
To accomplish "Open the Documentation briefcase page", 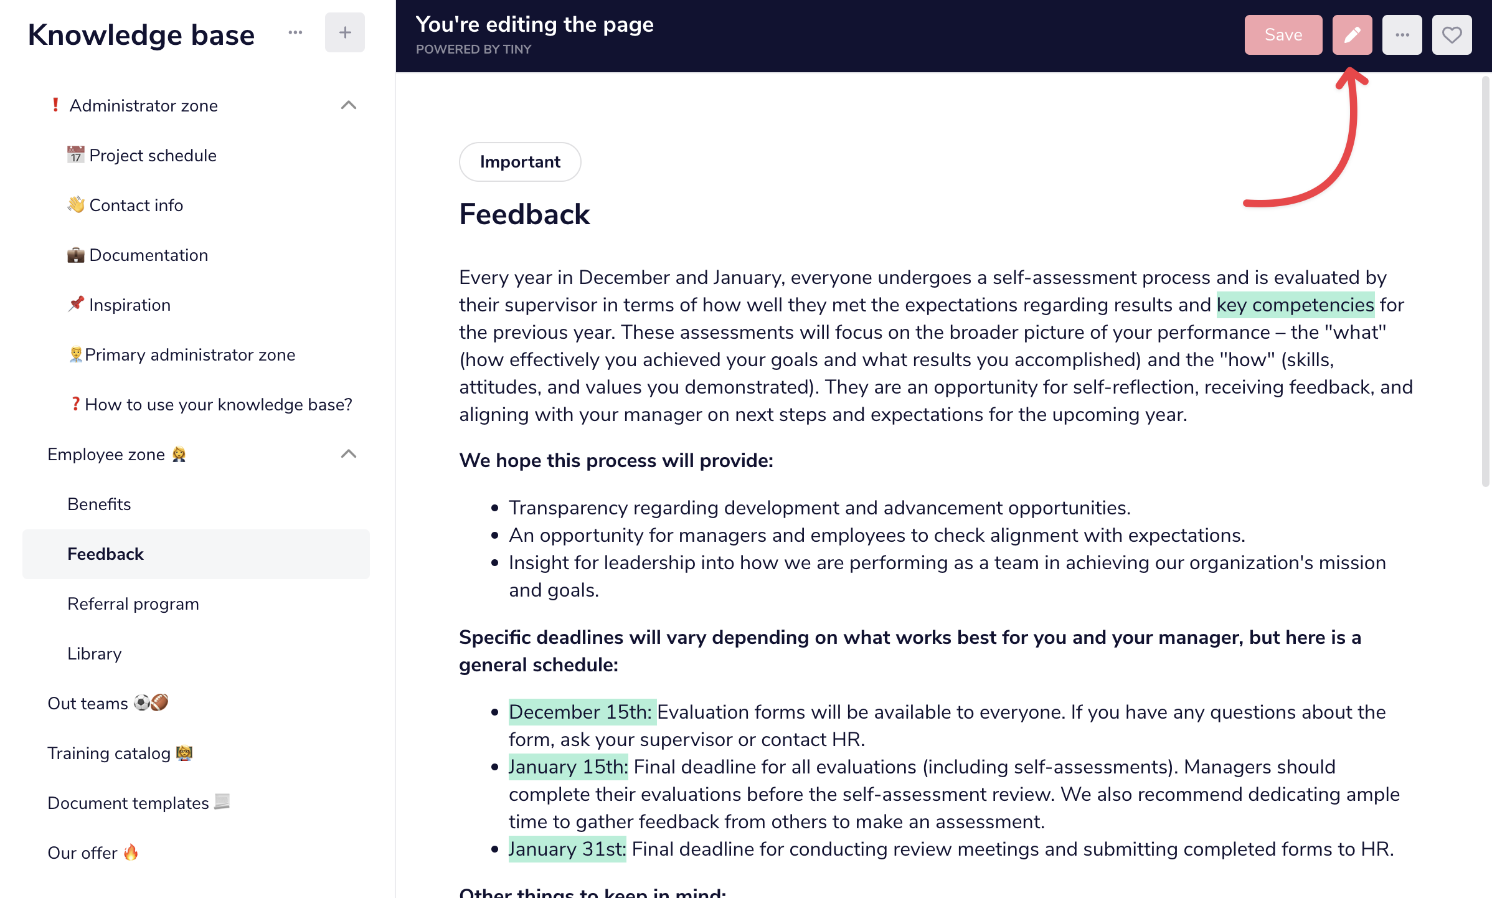I will coord(138,255).
